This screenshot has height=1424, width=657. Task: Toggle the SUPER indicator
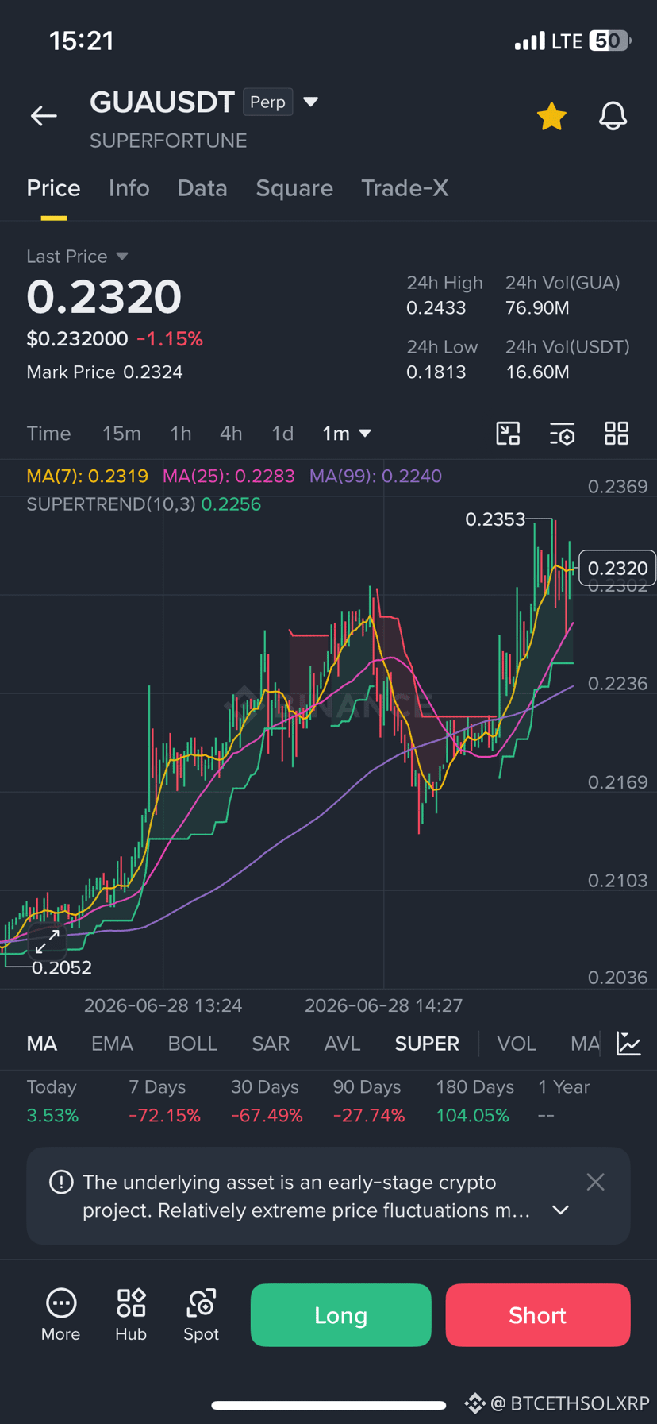(x=427, y=1044)
